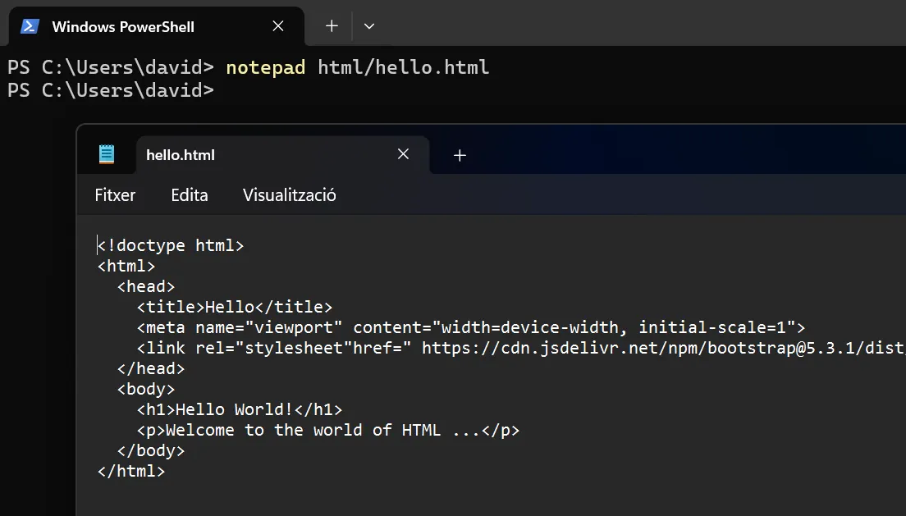Open the Visualització menu
Viewport: 906px width, 516px height.
(289, 195)
